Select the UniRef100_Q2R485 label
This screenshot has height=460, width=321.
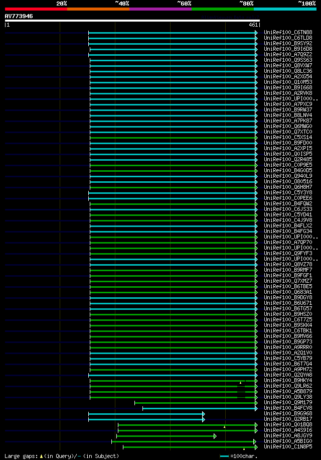click(x=288, y=160)
